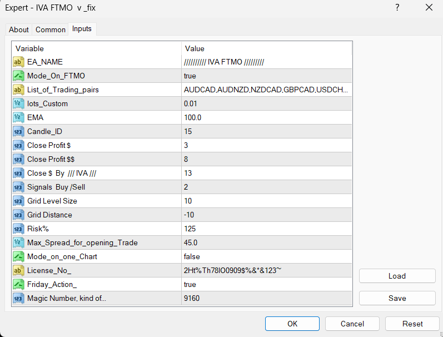Click Reset to restore default inputs
The image size is (443, 337).
pyautogui.click(x=412, y=324)
